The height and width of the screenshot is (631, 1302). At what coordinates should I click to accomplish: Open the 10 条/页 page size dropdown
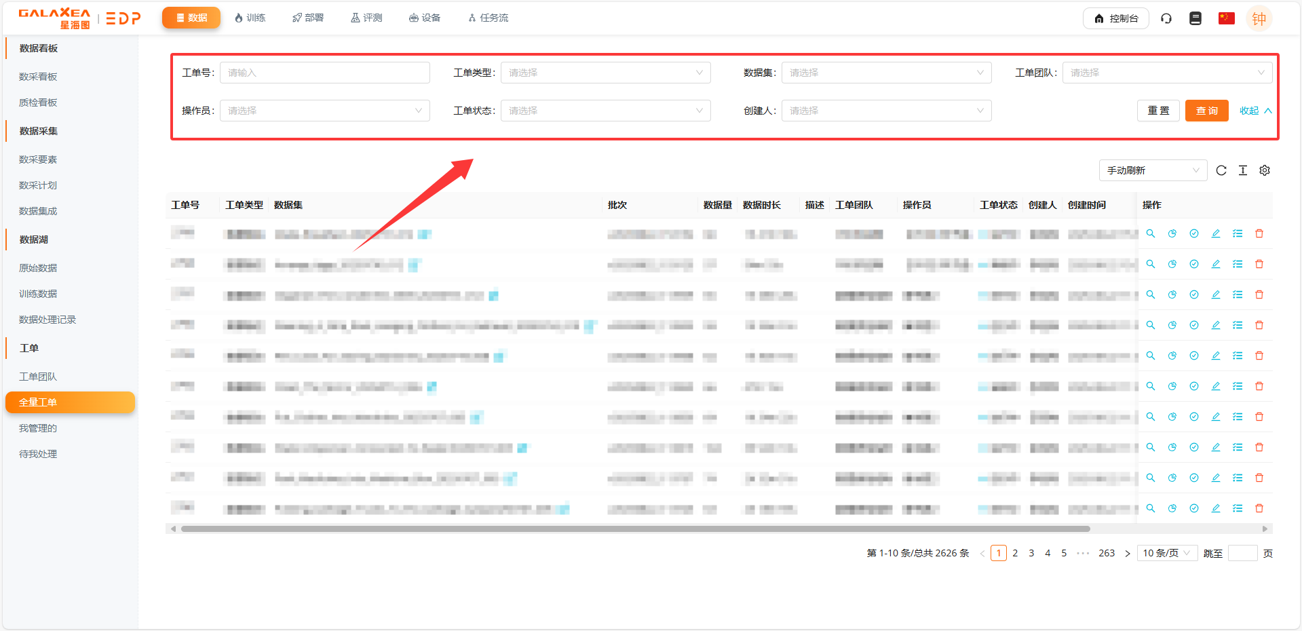click(1166, 553)
